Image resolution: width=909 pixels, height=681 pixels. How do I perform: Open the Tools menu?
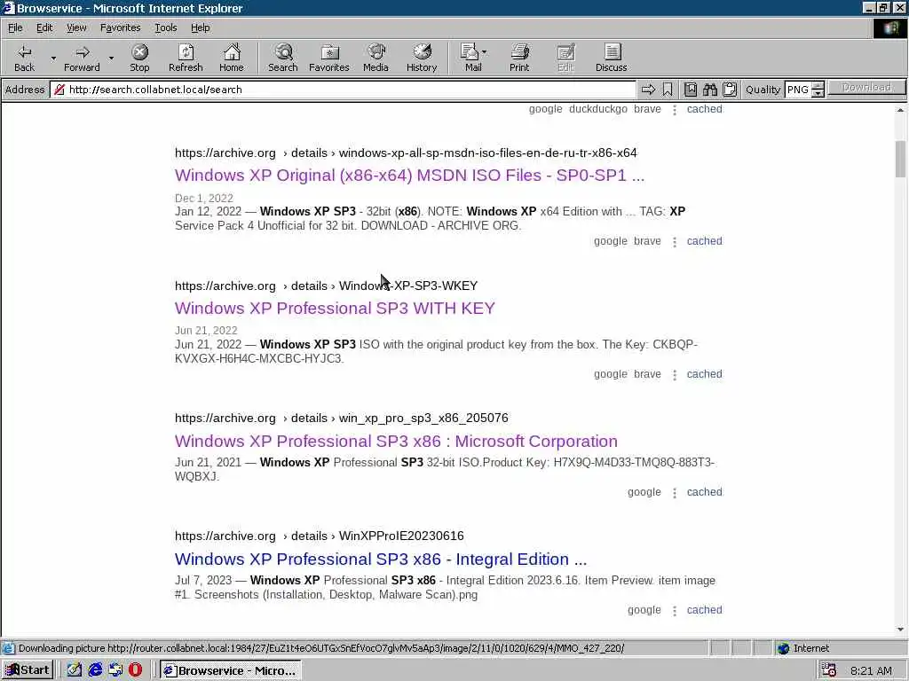[165, 27]
